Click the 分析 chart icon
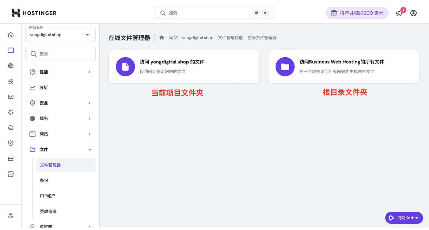Image resolution: width=429 pixels, height=230 pixels. 32,87
